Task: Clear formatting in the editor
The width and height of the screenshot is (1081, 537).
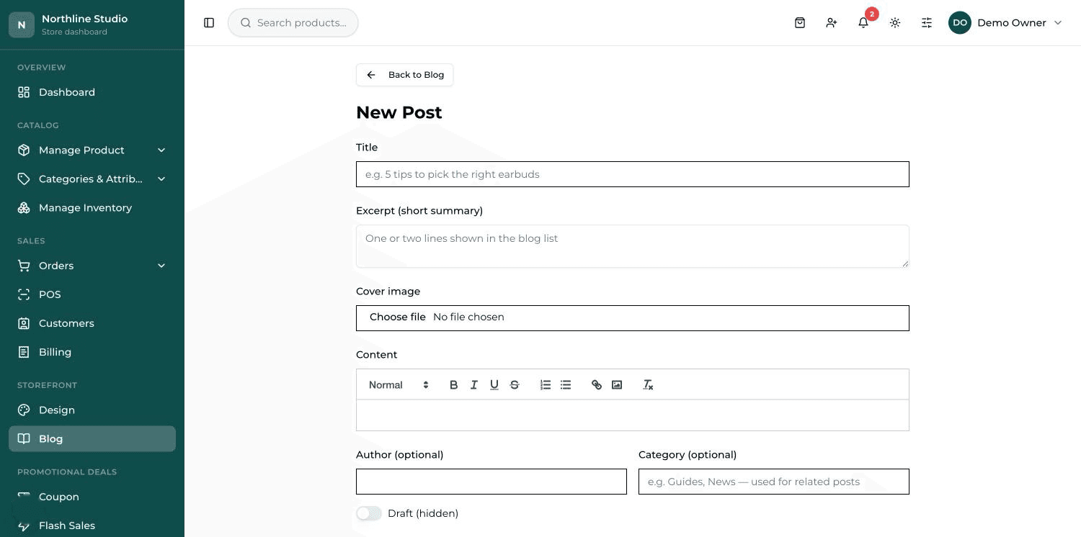Action: 648,385
